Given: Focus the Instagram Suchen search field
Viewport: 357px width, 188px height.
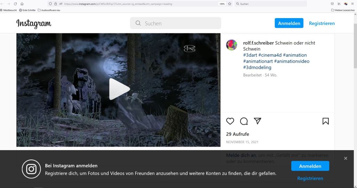Looking at the screenshot, I should 175,23.
